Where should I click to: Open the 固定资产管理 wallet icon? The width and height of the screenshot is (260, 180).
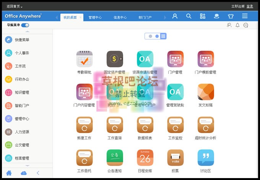pyautogui.click(x=115, y=59)
